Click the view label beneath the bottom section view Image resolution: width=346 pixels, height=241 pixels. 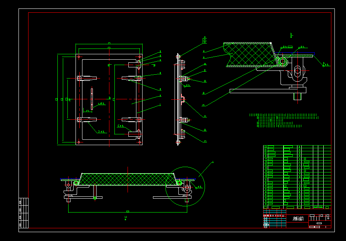[126, 218]
